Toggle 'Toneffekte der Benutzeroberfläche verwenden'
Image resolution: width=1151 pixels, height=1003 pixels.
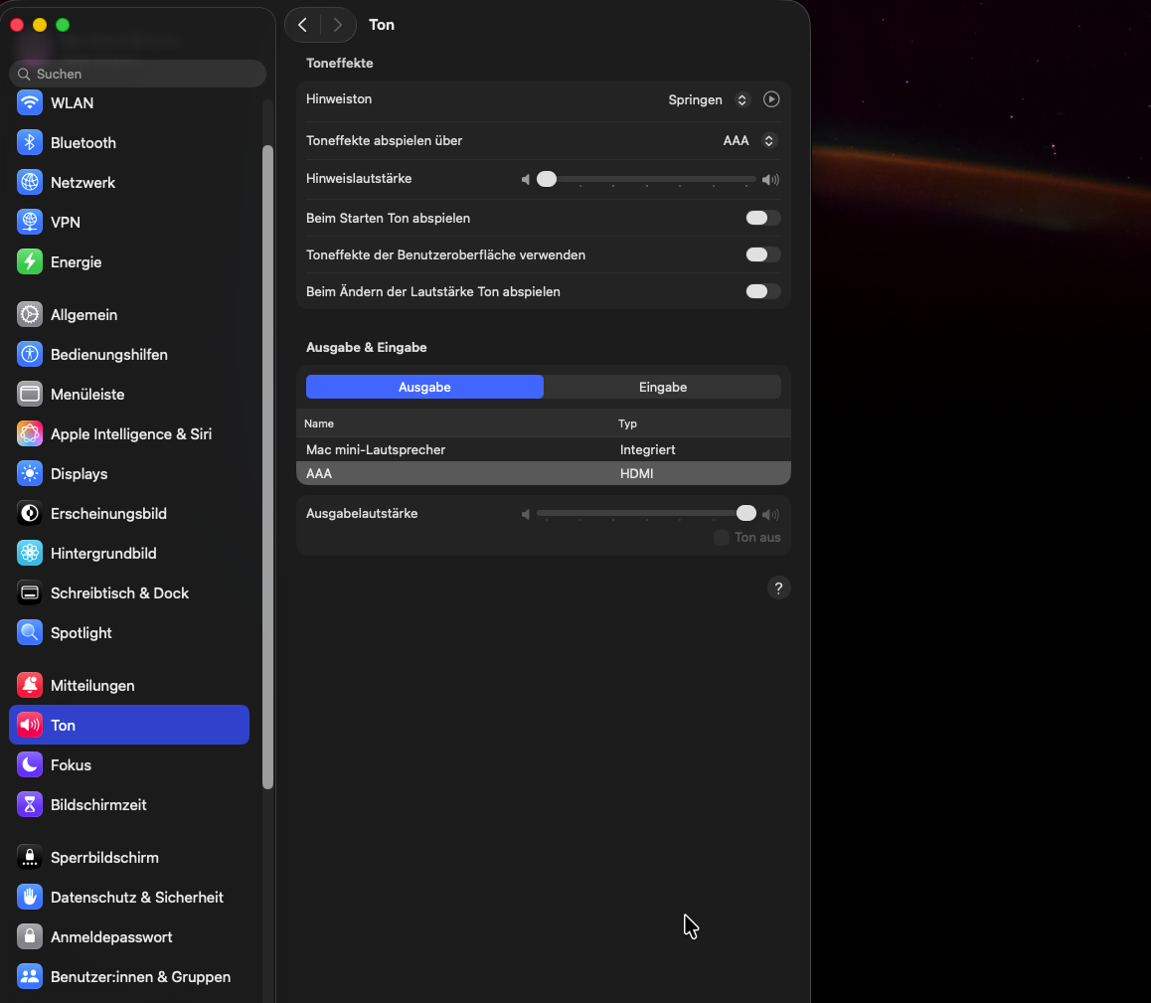coord(762,254)
